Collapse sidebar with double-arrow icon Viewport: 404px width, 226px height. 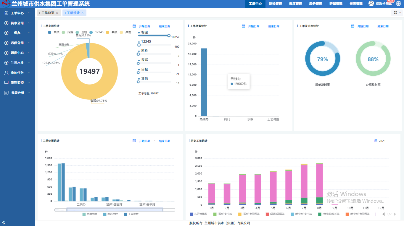point(4,222)
